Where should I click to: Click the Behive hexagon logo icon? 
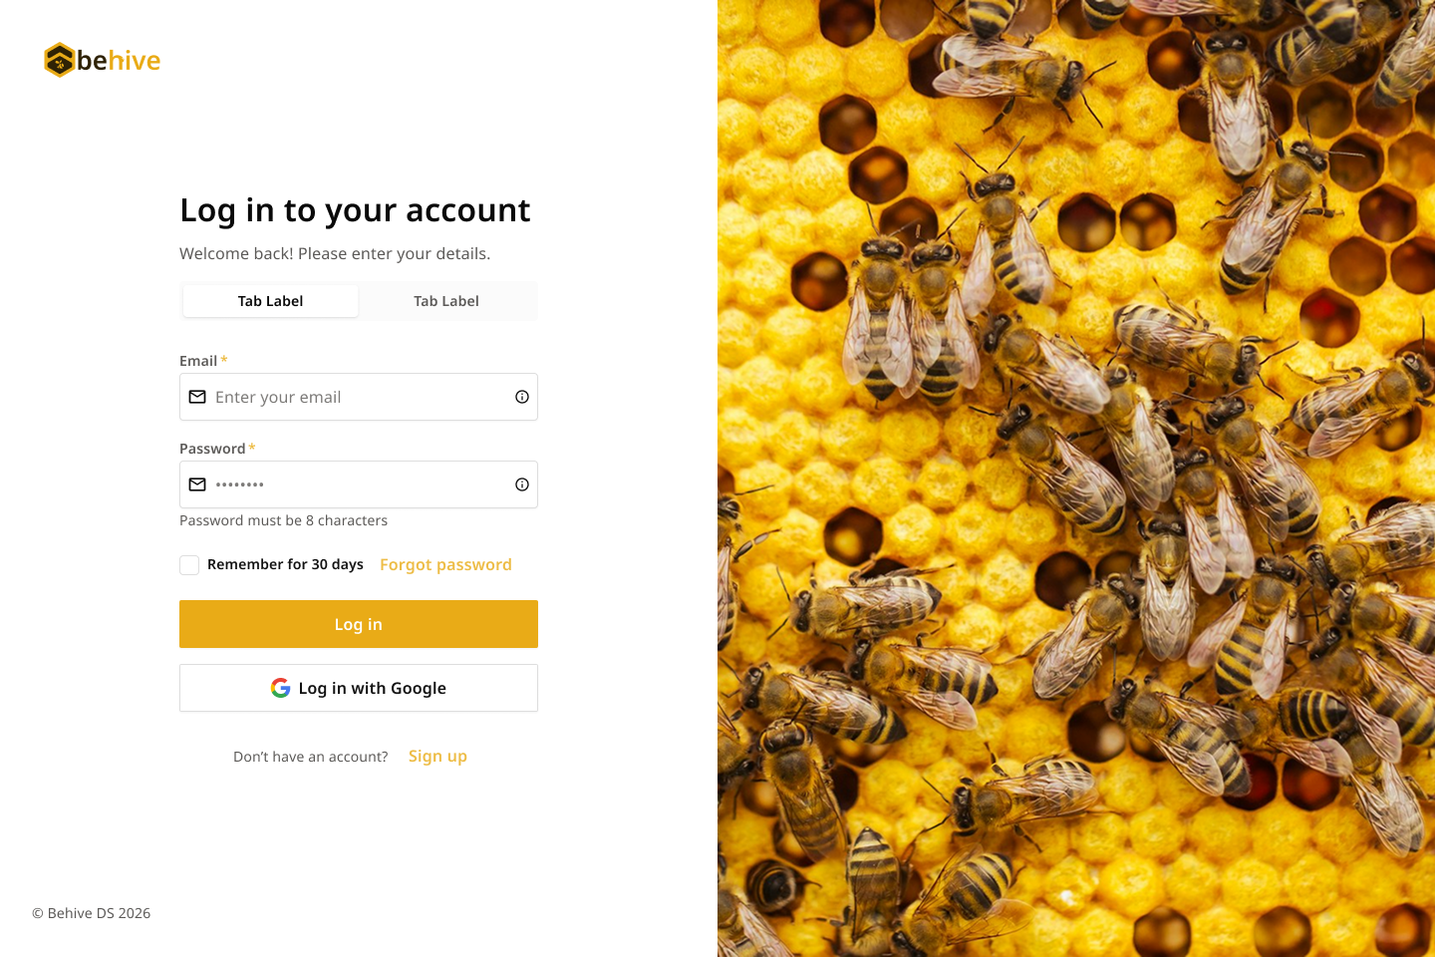click(59, 60)
